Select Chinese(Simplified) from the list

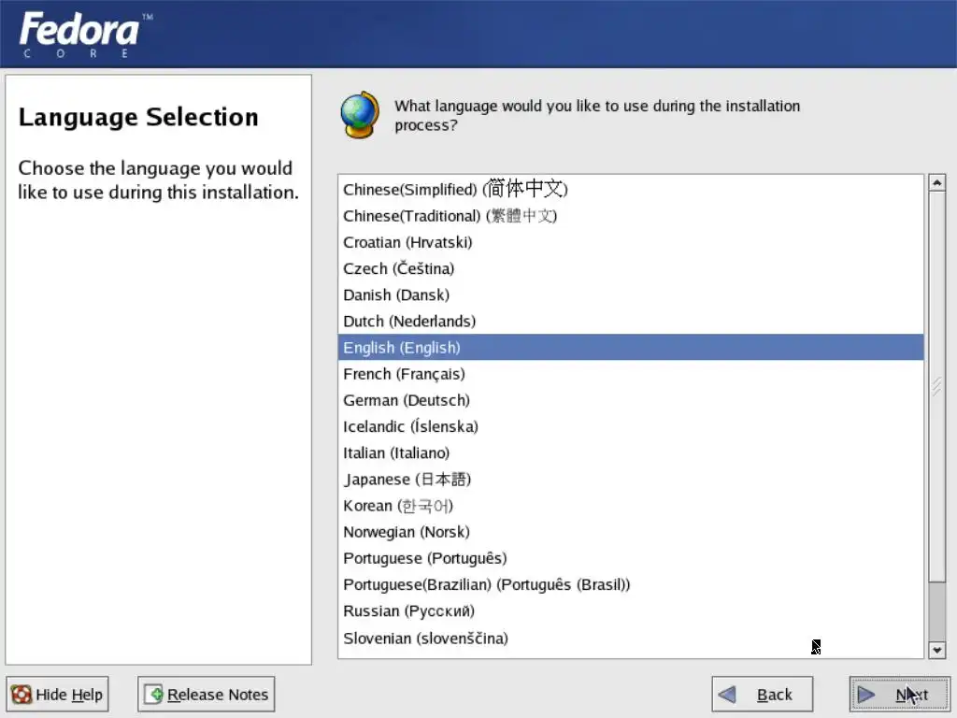coord(631,189)
